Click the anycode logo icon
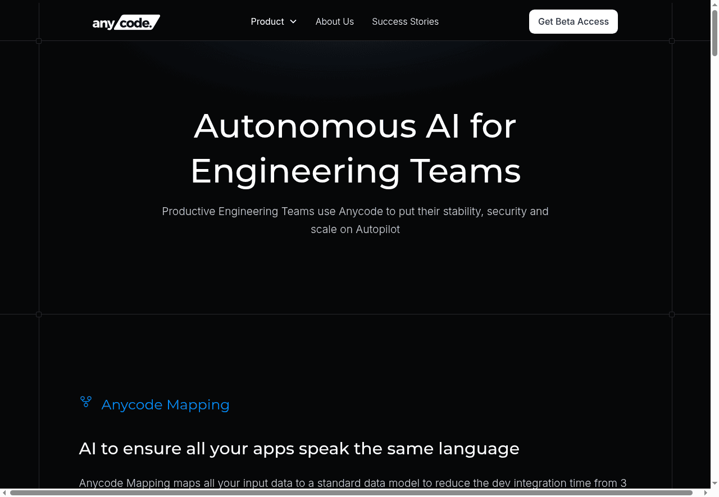 point(126,22)
